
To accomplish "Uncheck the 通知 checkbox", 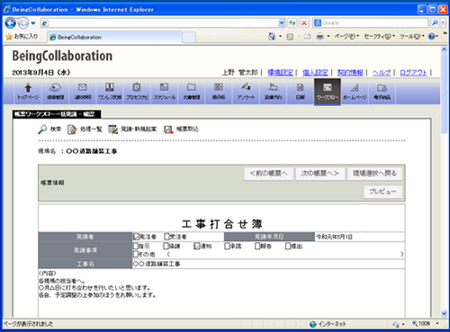I will (x=197, y=246).
